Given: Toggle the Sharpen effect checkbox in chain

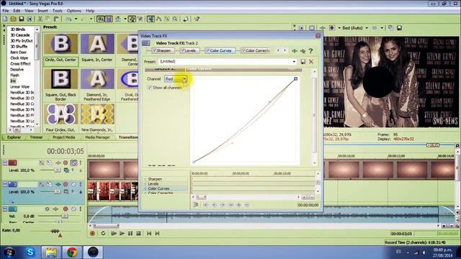Looking at the screenshot, I should [156, 51].
